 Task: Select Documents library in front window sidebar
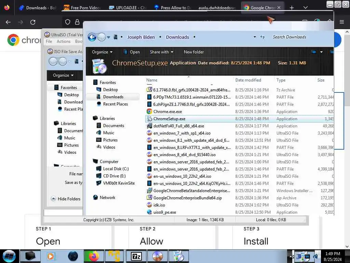[x=113, y=126]
